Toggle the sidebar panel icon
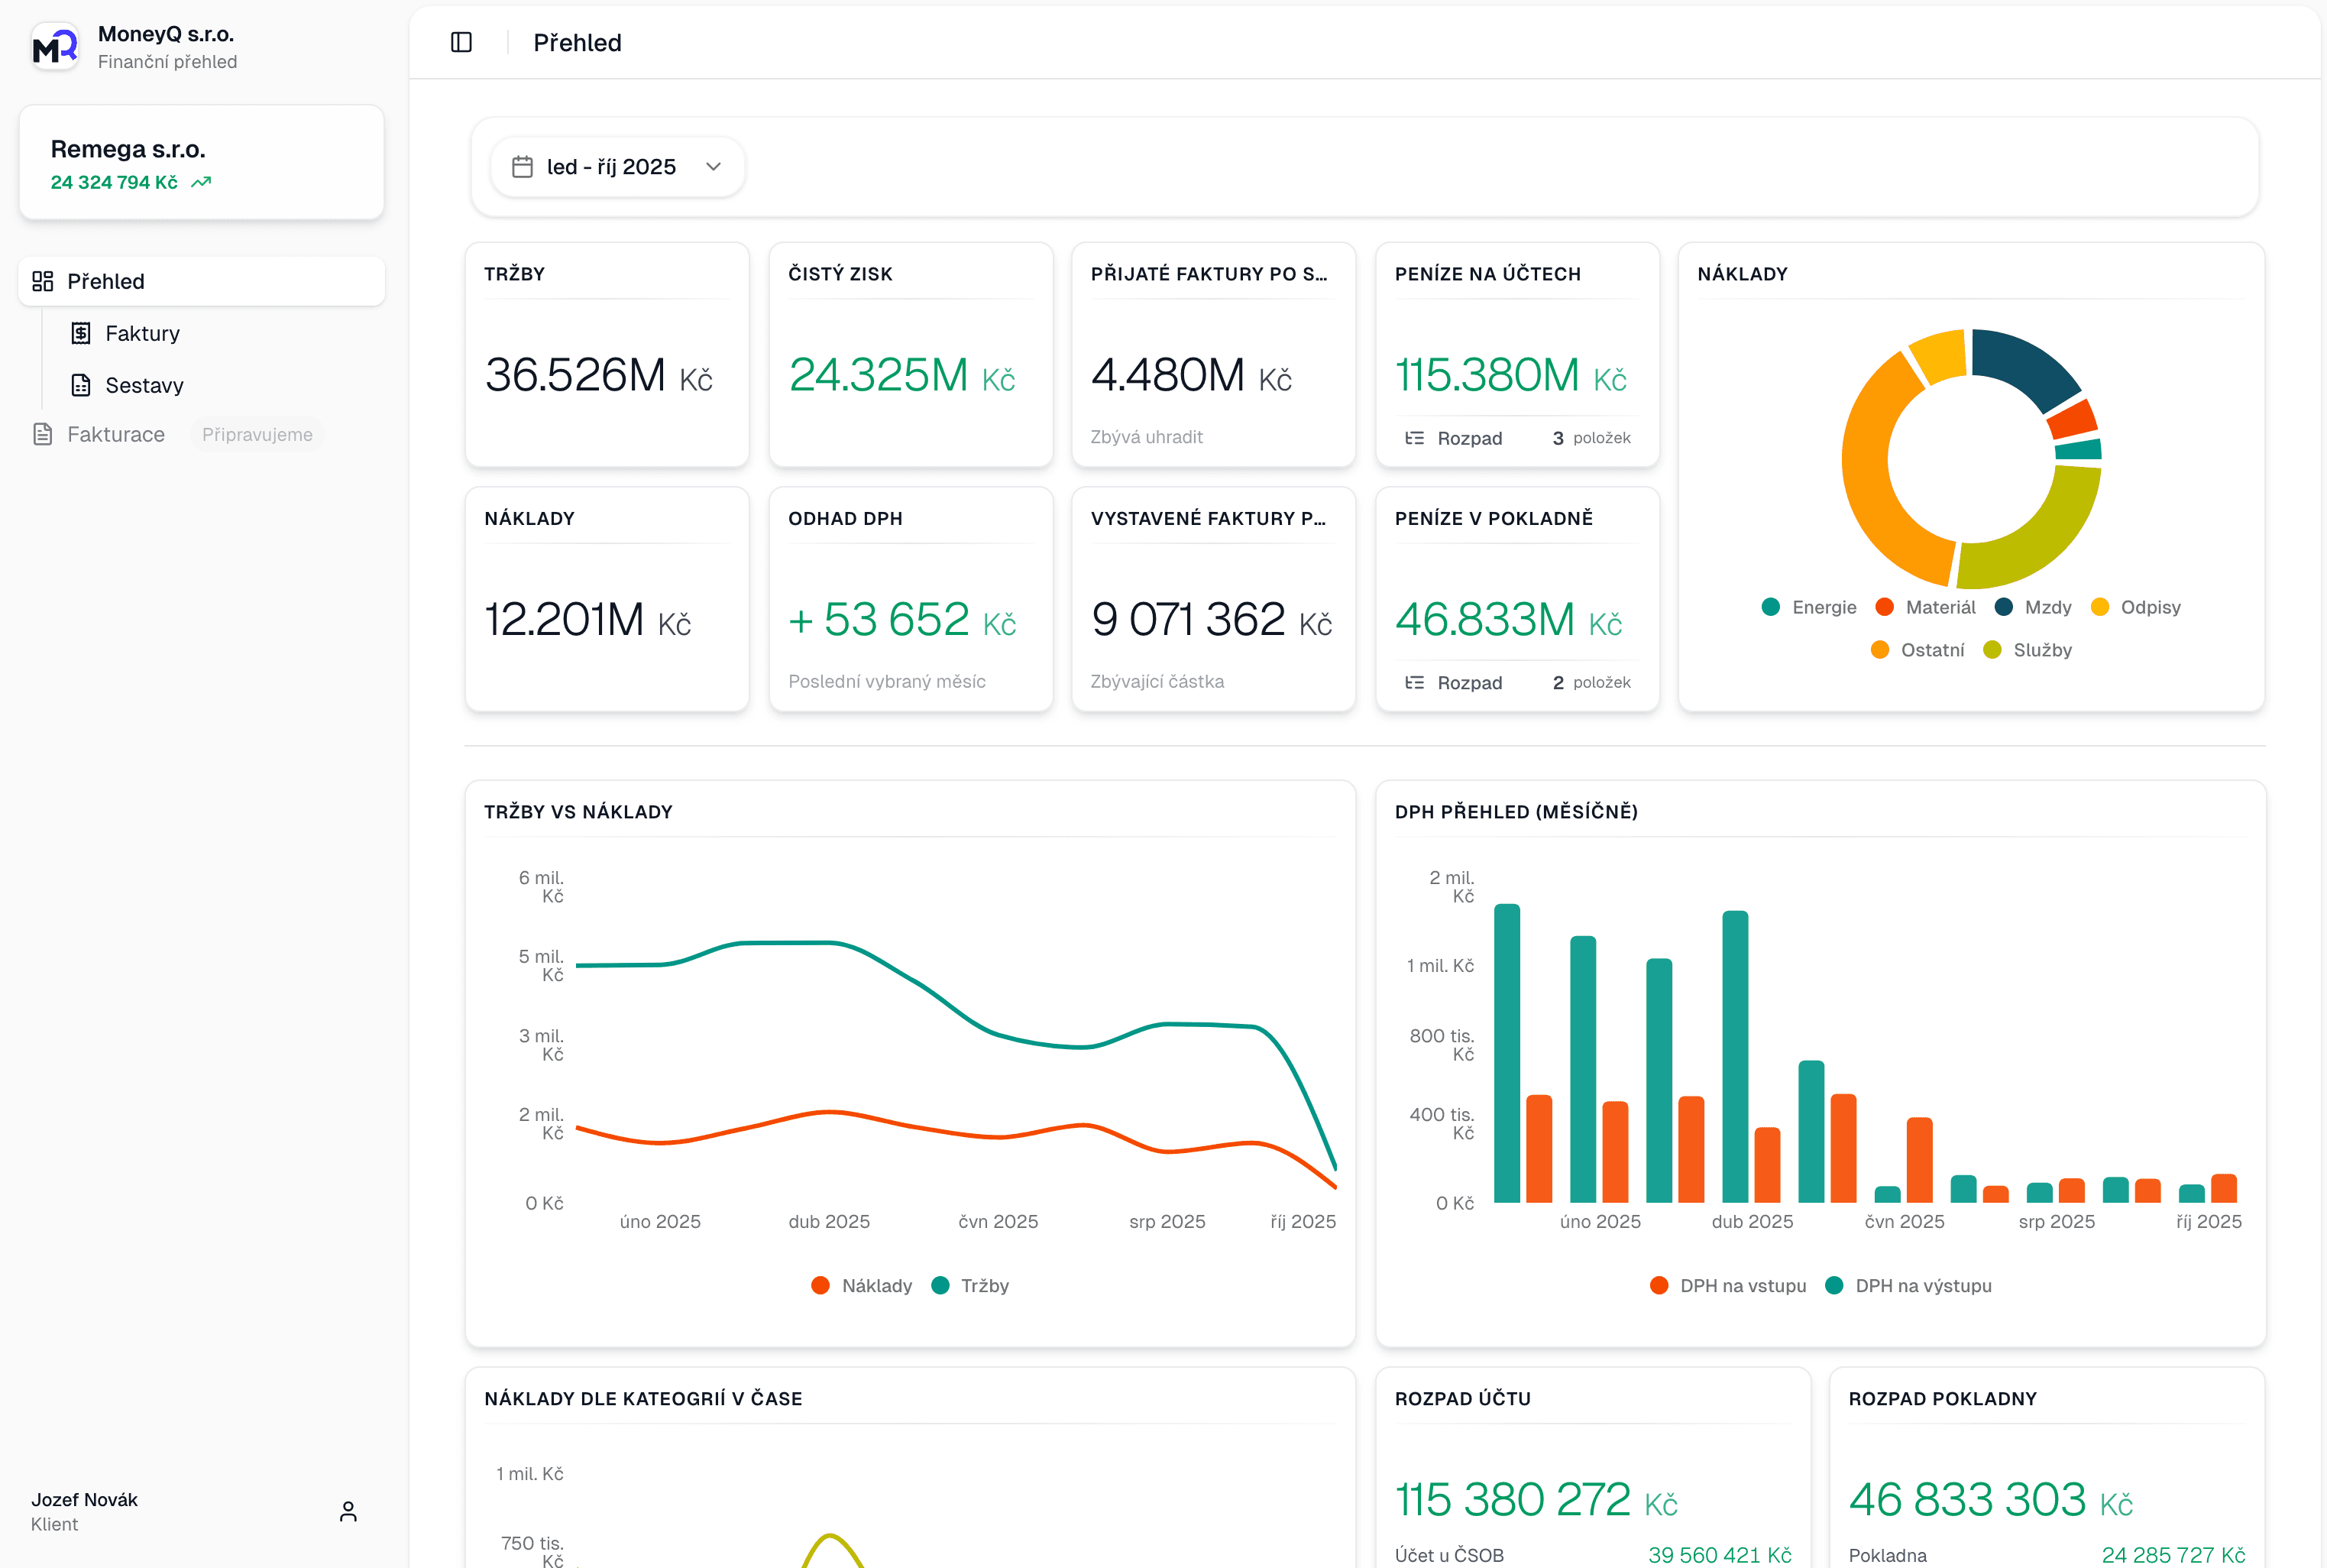 coord(461,42)
